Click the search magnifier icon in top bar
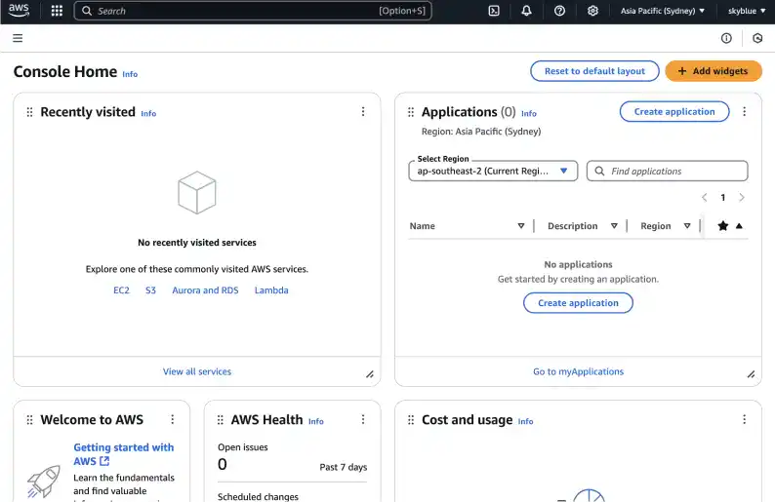775x502 pixels. coord(87,11)
